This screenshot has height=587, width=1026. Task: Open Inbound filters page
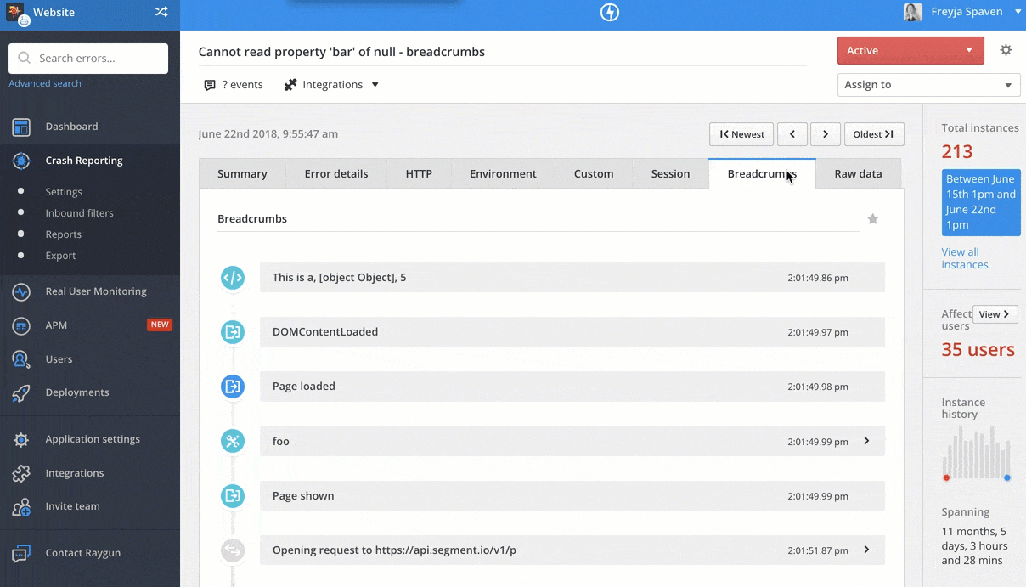click(x=79, y=213)
